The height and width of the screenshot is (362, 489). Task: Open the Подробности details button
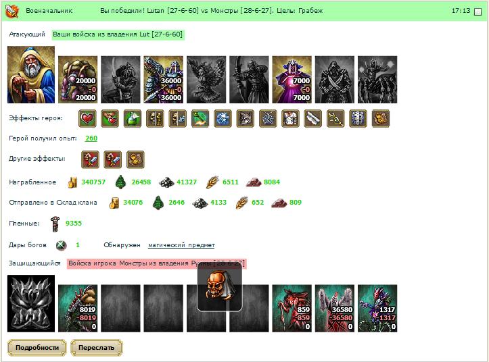pyautogui.click(x=37, y=348)
